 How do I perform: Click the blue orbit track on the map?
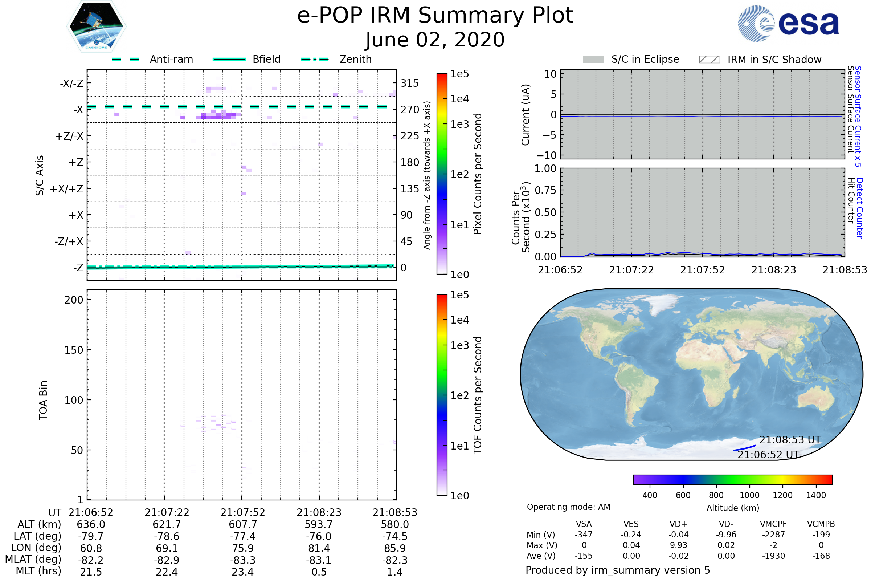tap(744, 448)
